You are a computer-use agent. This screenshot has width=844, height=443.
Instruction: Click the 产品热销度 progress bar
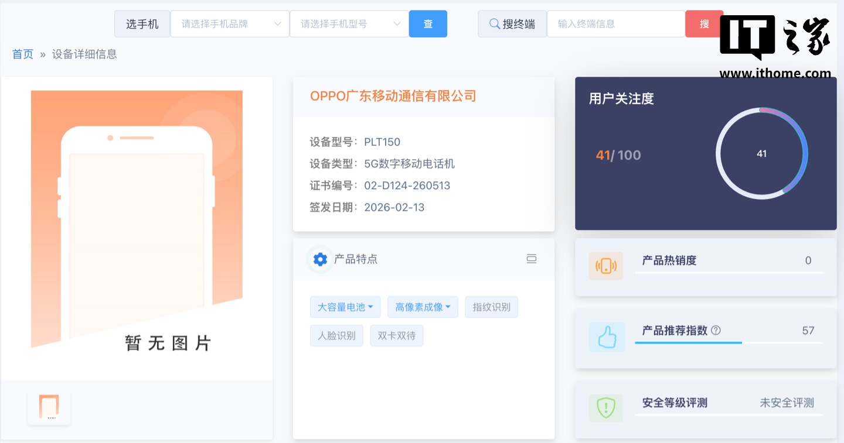pos(729,273)
